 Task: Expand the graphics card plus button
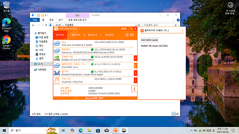[x=135, y=58]
